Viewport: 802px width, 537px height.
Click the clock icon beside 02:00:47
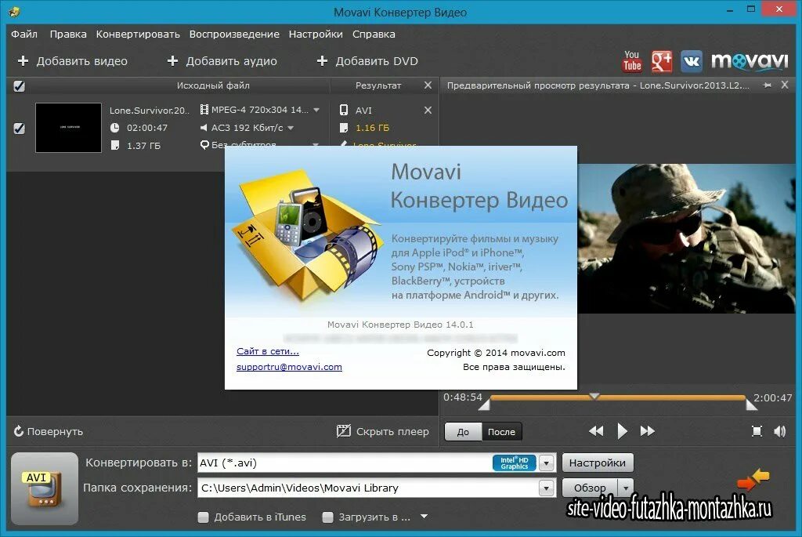tap(115, 128)
